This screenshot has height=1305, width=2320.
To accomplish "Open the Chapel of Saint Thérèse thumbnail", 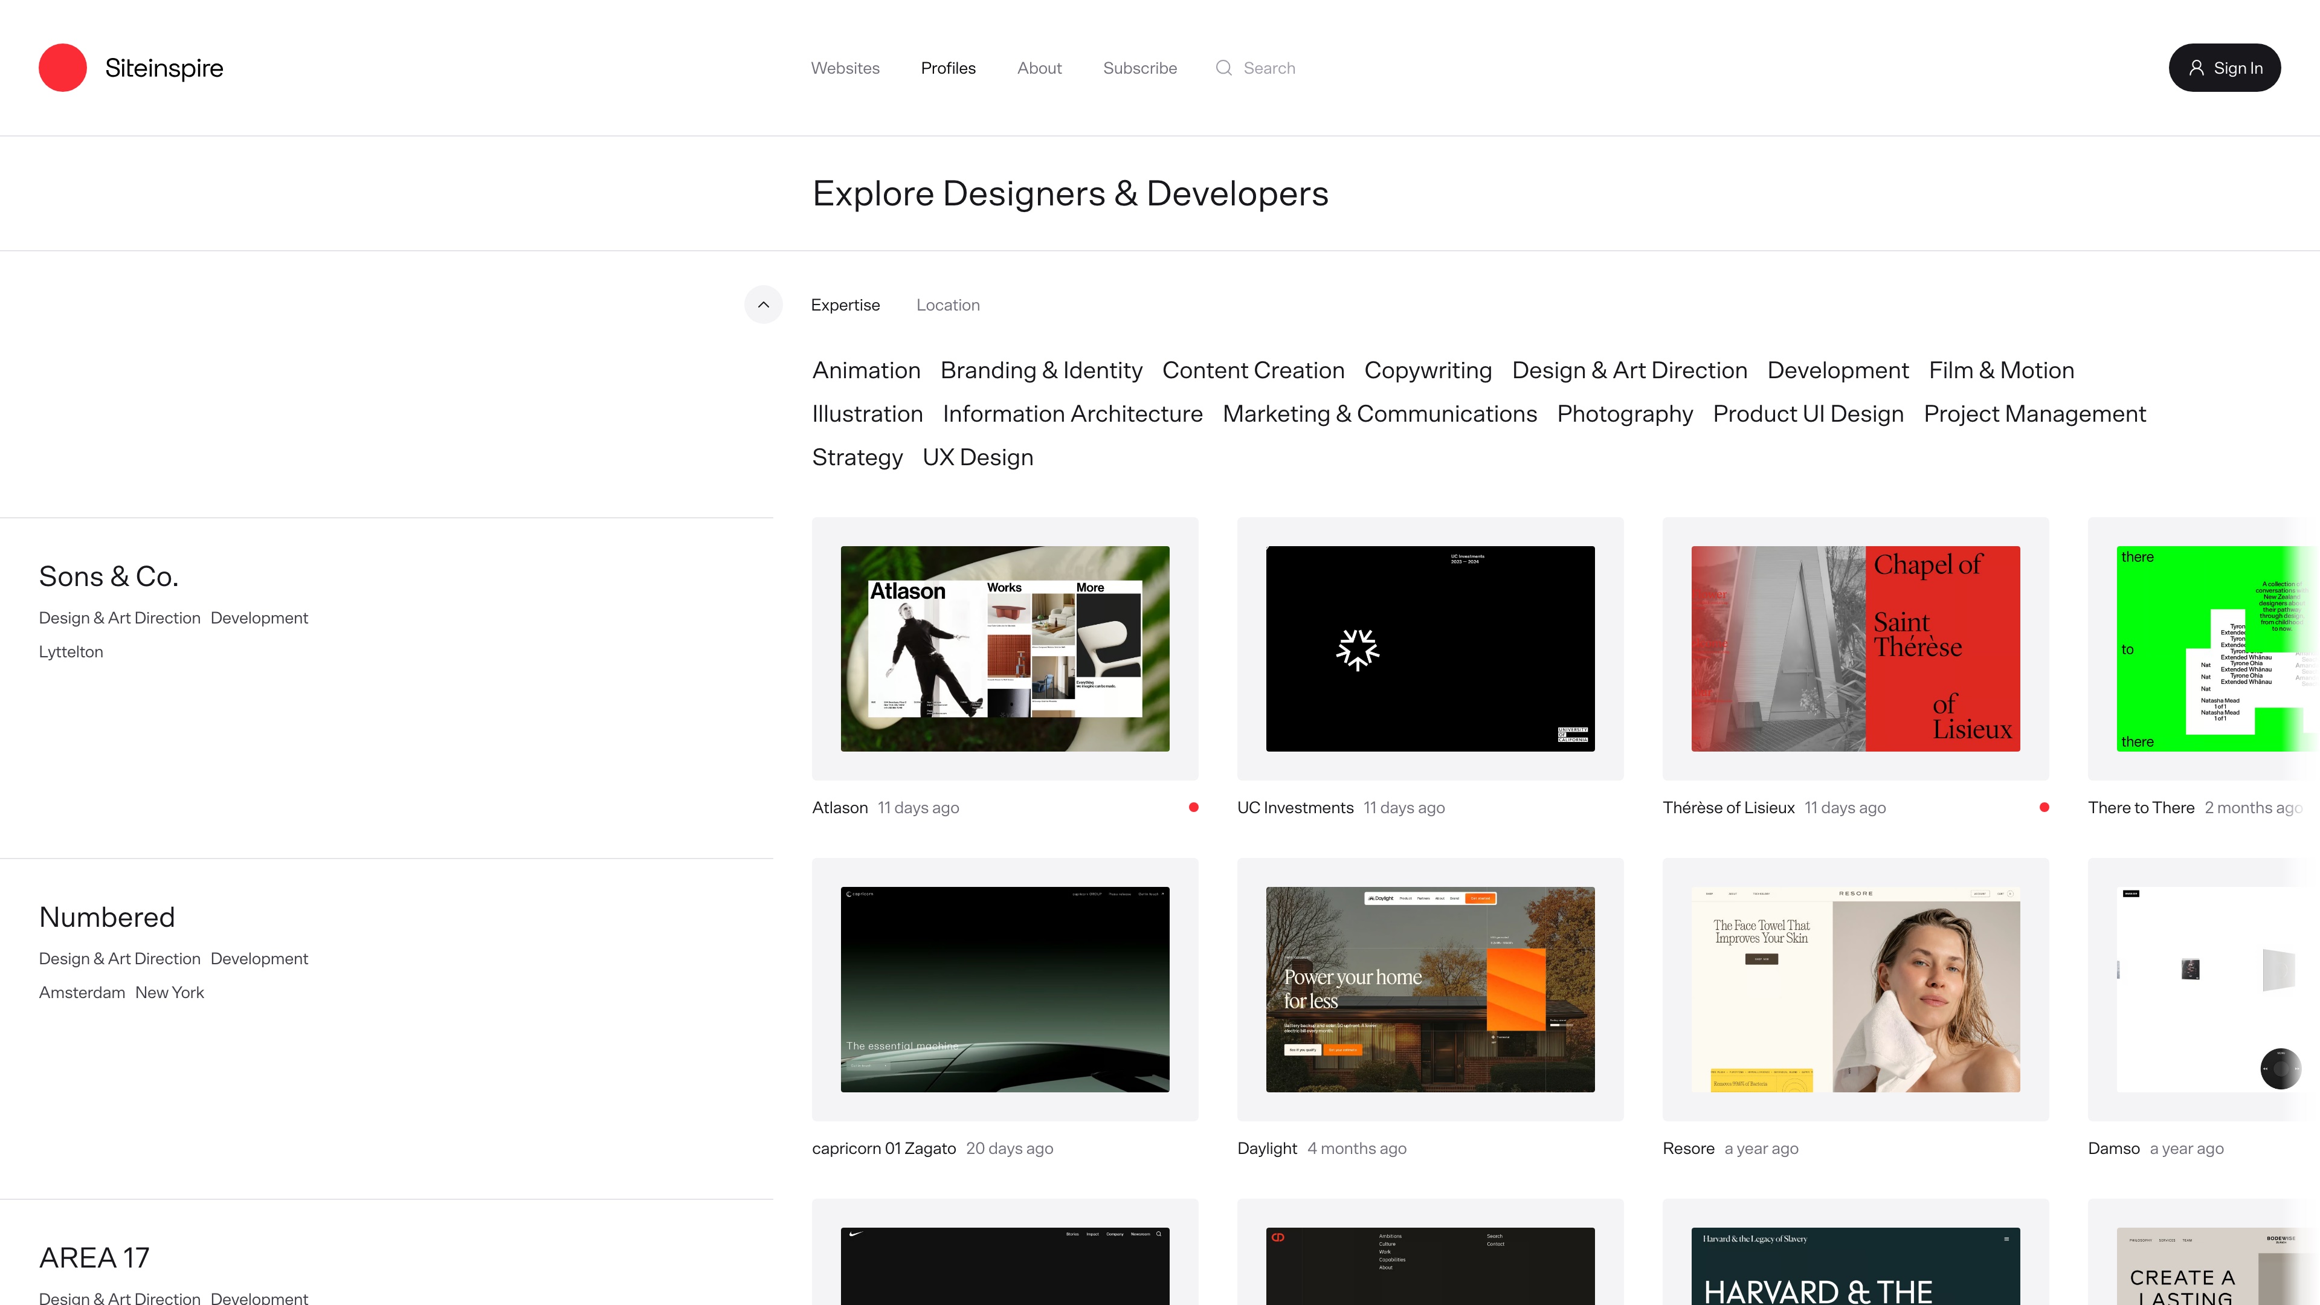I will pos(1855,648).
